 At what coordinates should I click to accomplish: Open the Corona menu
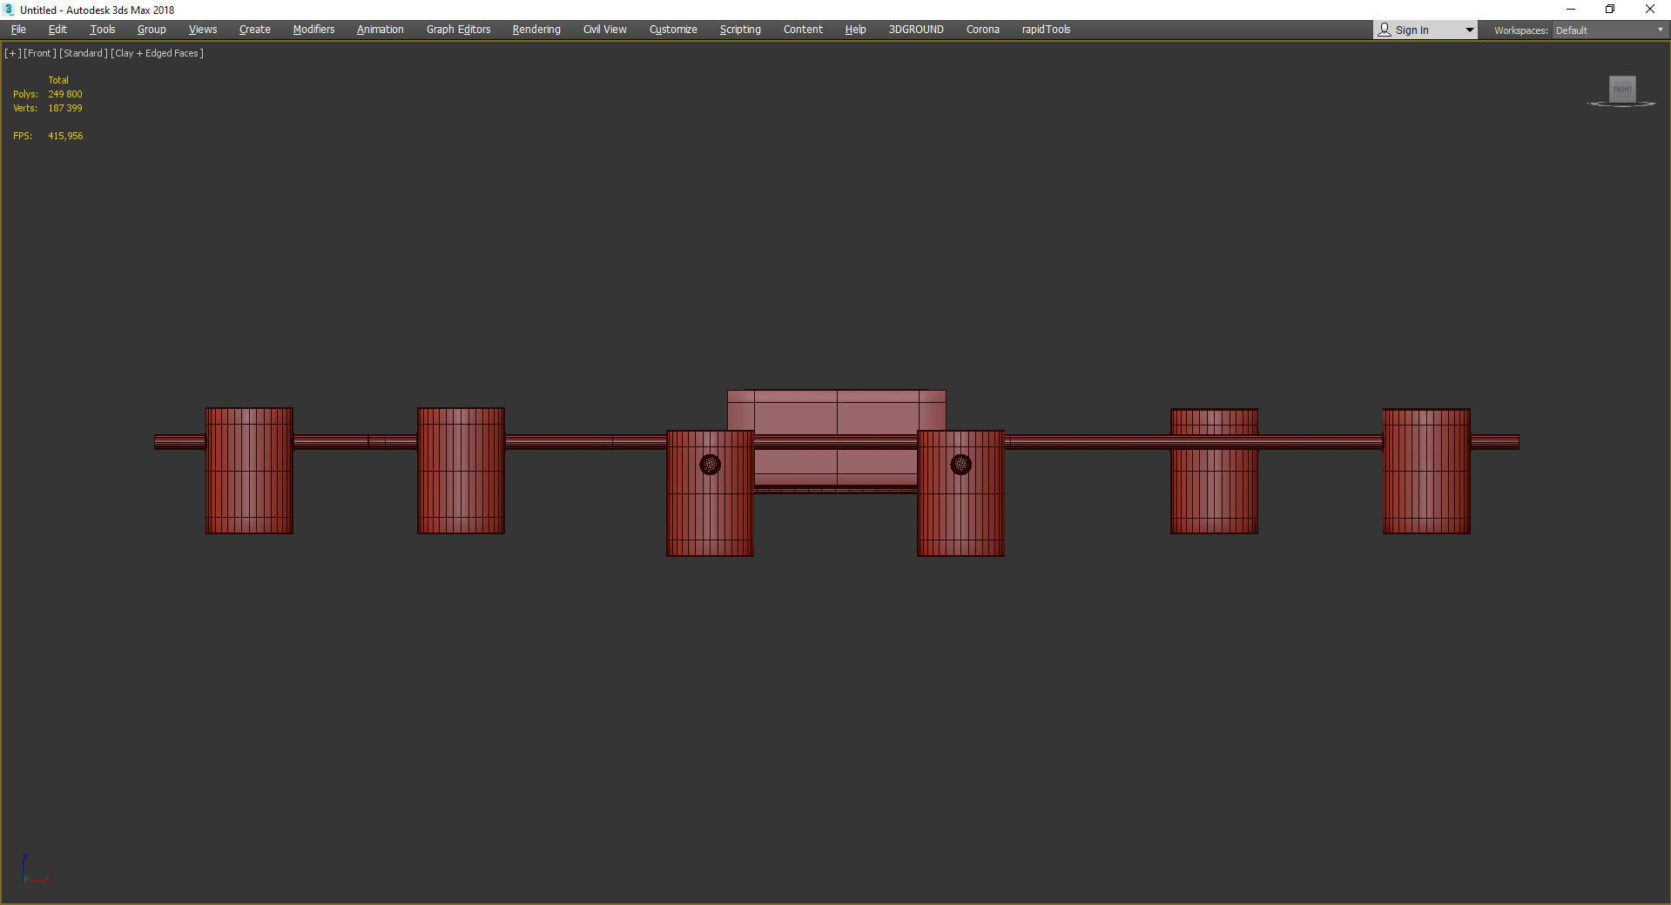pyautogui.click(x=983, y=30)
